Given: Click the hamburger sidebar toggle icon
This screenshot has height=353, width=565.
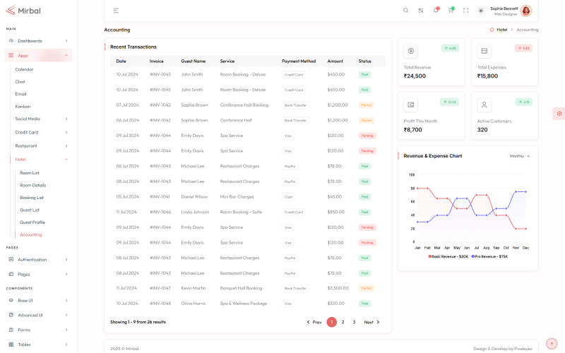Looking at the screenshot, I should (116, 11).
